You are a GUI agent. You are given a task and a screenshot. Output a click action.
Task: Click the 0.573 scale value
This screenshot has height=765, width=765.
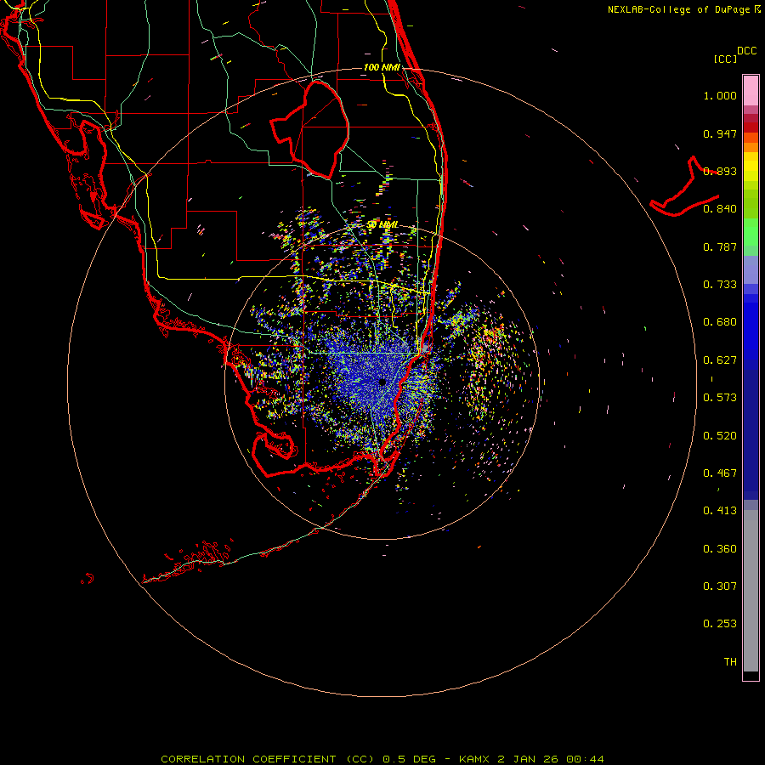720,398
